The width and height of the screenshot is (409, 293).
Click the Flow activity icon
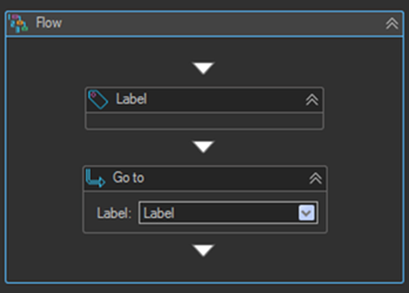[18, 23]
